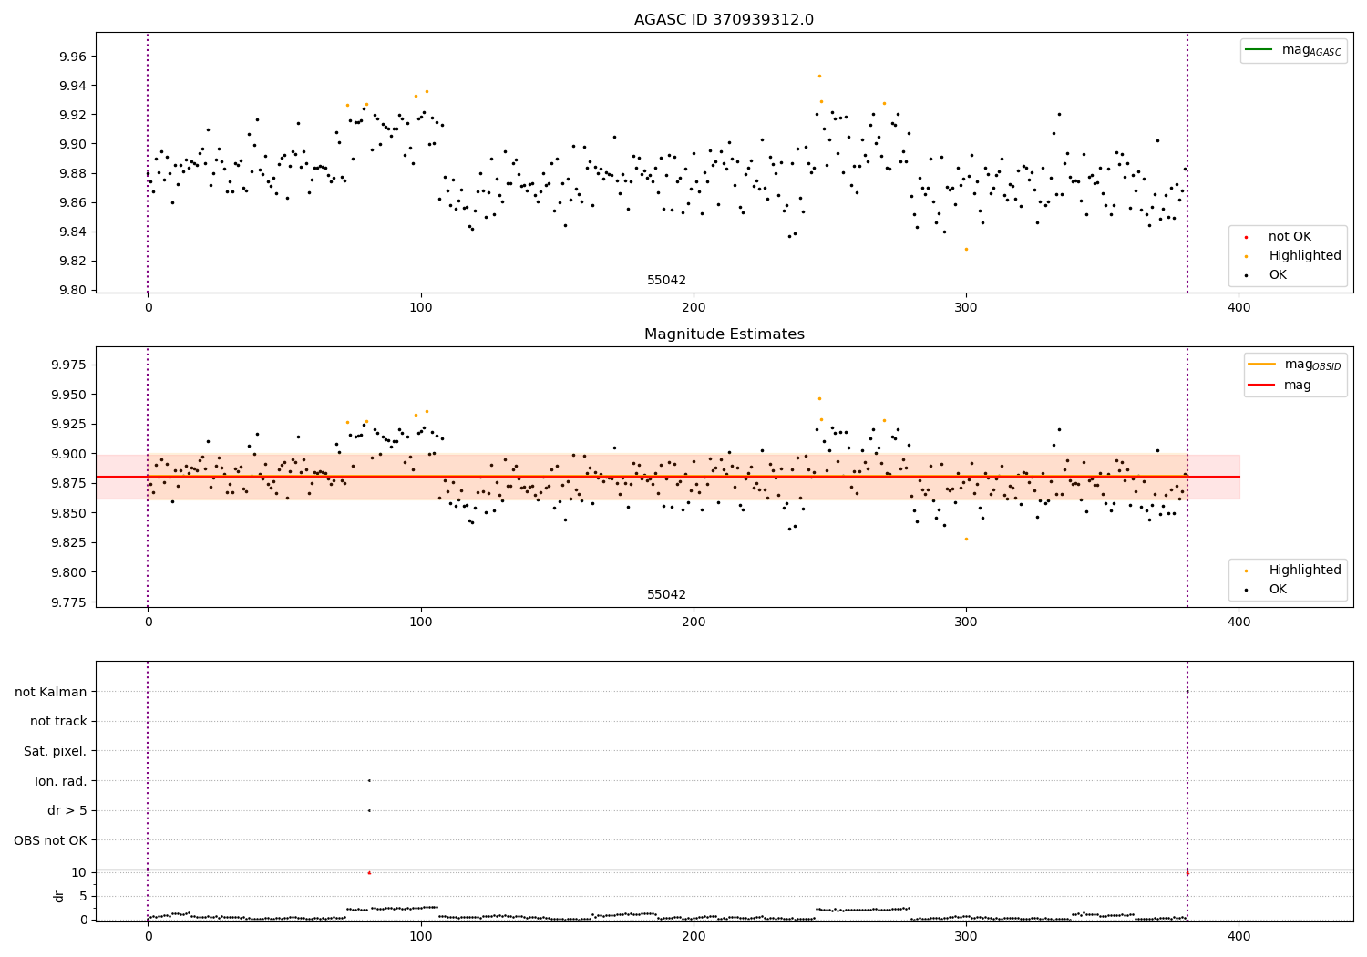Click the title 'AGASC ID 370939312.0'

pos(724,20)
